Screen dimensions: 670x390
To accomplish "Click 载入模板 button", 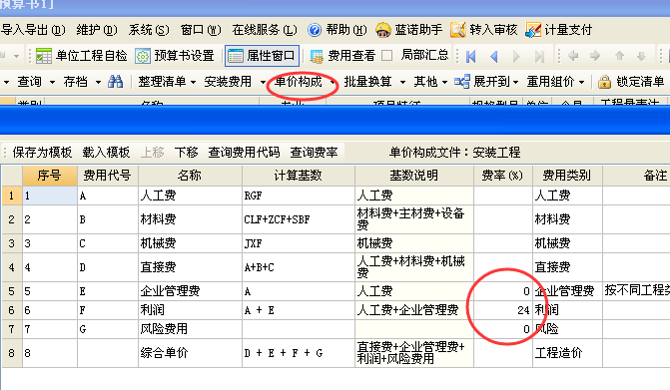I will [106, 153].
